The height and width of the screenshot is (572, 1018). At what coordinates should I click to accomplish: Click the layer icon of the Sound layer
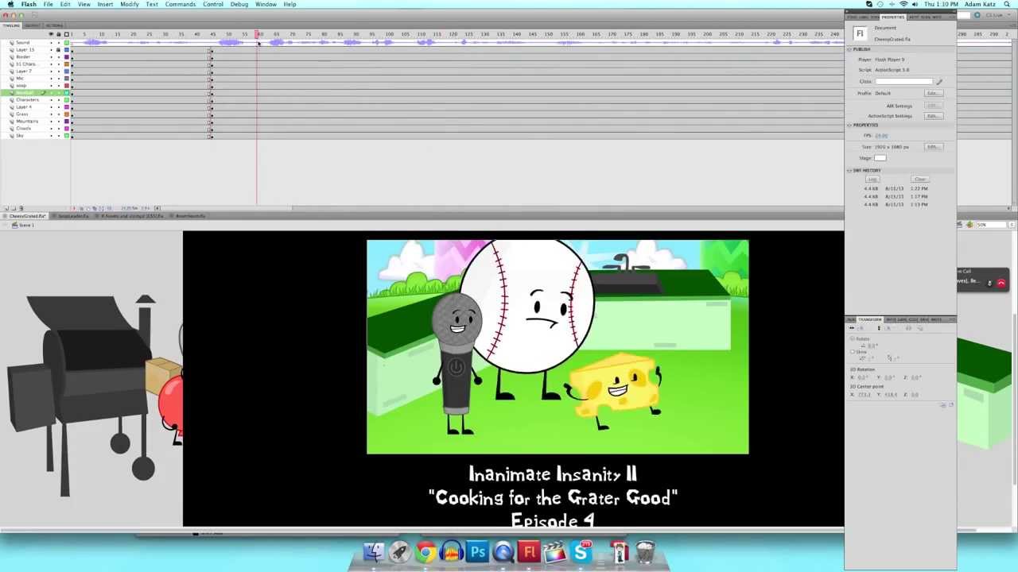[x=12, y=43]
